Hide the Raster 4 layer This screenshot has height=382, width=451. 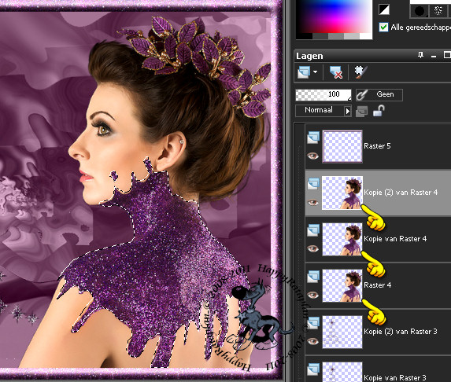[x=312, y=295]
